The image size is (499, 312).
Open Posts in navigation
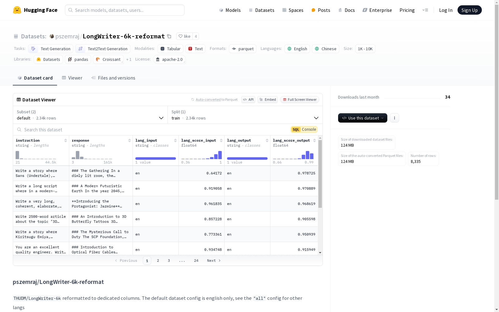click(321, 10)
